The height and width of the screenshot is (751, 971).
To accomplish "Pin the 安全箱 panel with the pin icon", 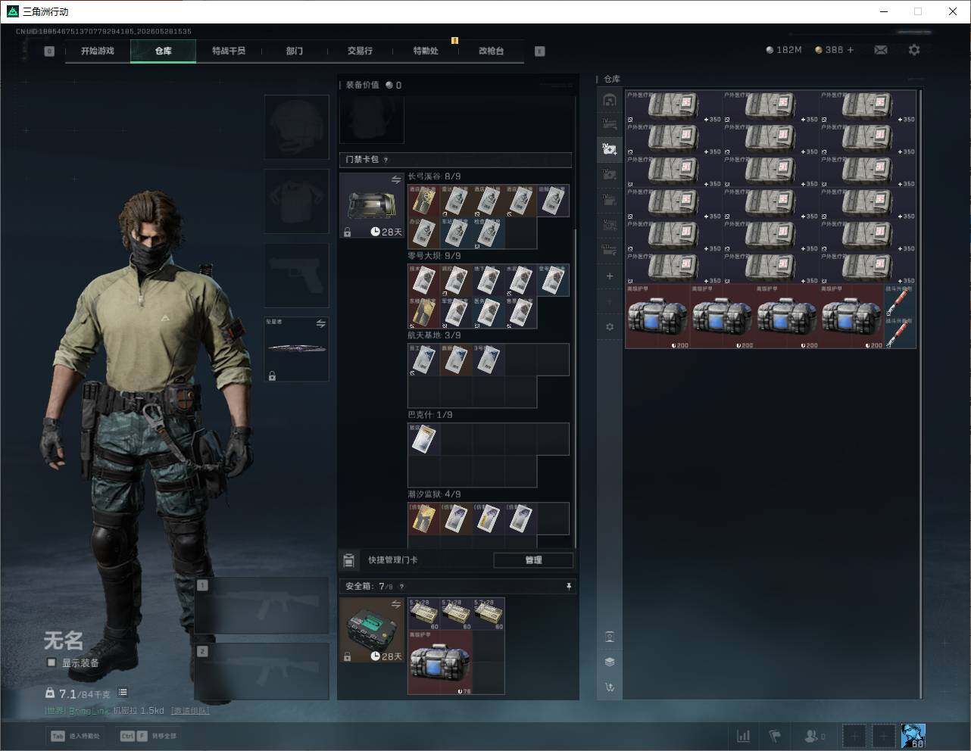I will pyautogui.click(x=569, y=587).
